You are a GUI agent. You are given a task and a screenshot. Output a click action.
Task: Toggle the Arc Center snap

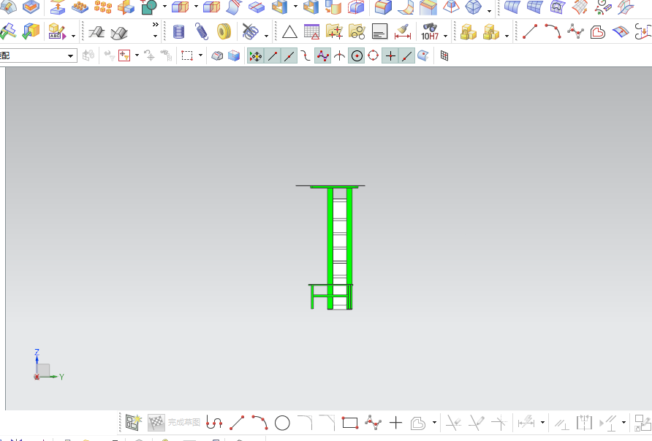(x=357, y=55)
